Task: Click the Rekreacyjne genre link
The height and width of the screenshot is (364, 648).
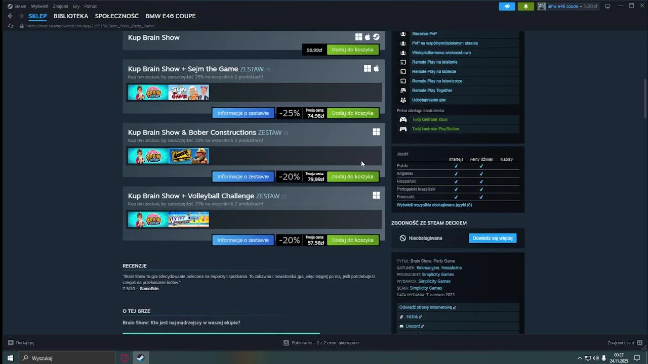Action: (x=428, y=268)
